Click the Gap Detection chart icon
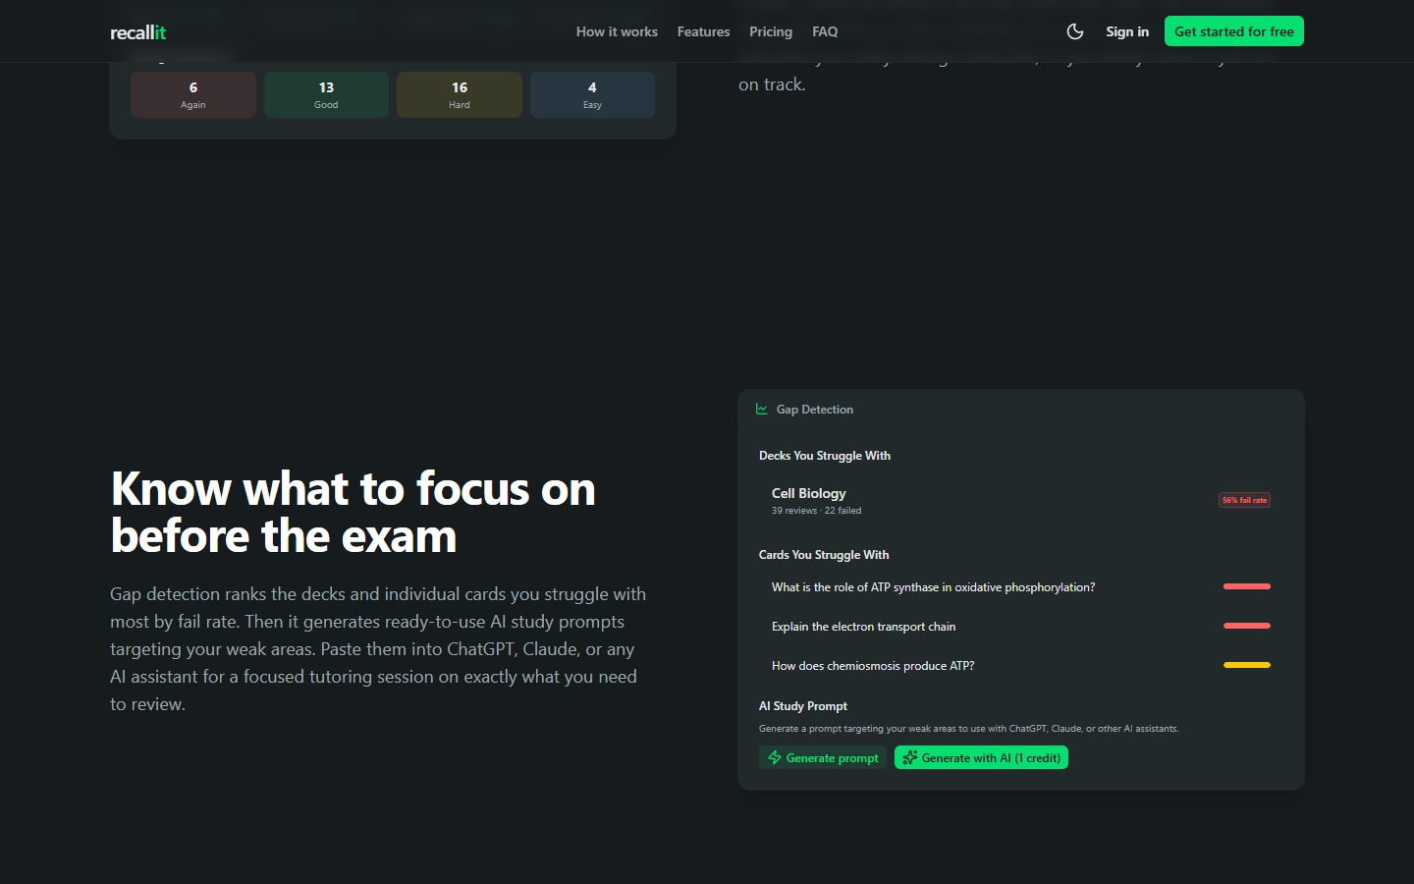The width and height of the screenshot is (1414, 884). point(762,410)
